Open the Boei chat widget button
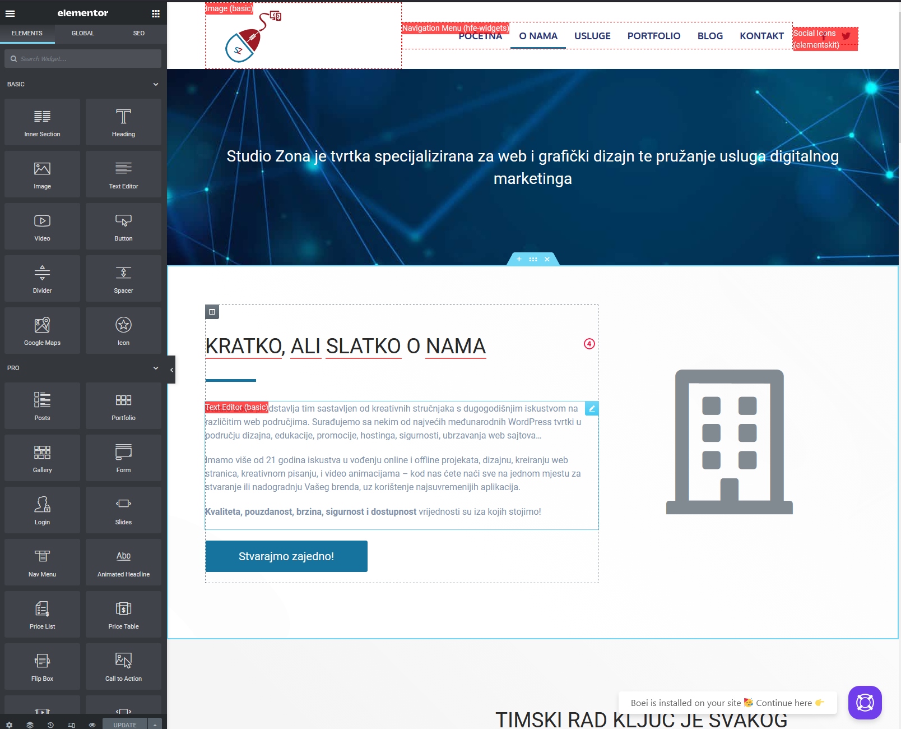The height and width of the screenshot is (729, 901). tap(865, 702)
